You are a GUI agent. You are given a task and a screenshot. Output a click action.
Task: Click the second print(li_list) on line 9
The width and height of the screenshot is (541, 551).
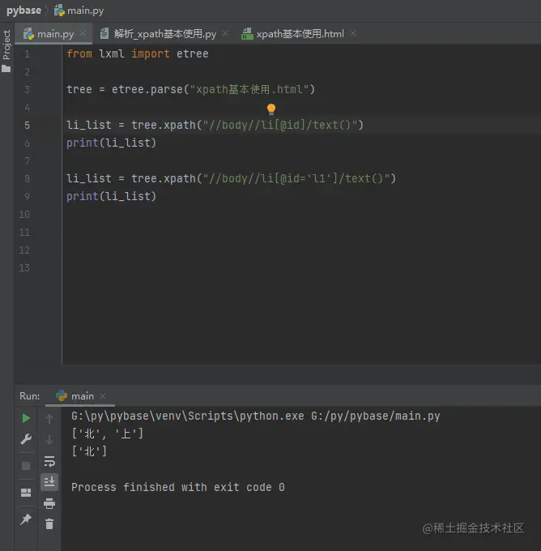click(x=111, y=196)
